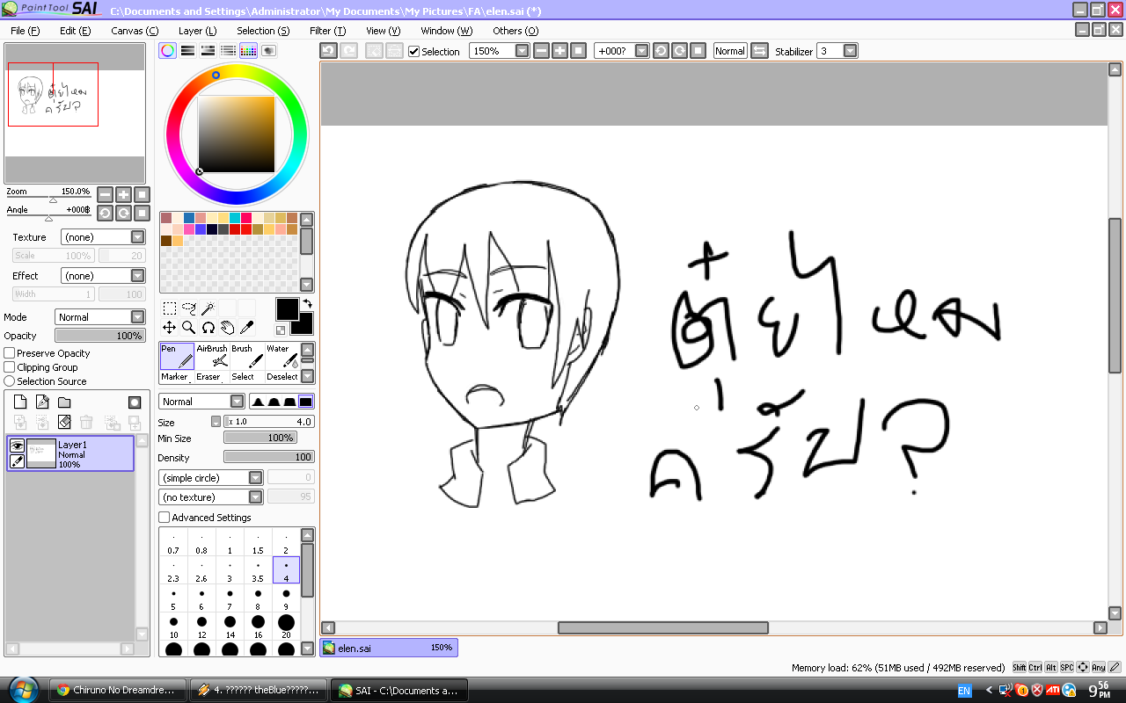The width and height of the screenshot is (1126, 703).
Task: Toggle the Selection checkbox
Action: coord(414,52)
